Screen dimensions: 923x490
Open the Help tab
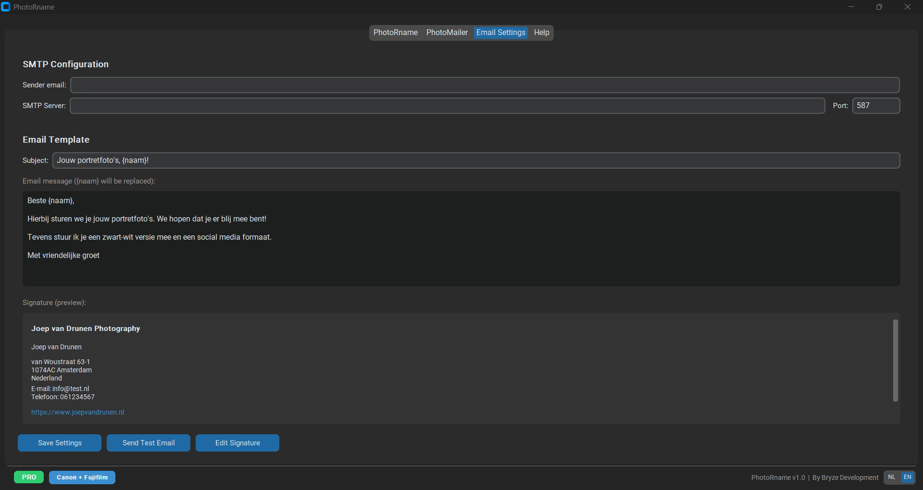541,33
